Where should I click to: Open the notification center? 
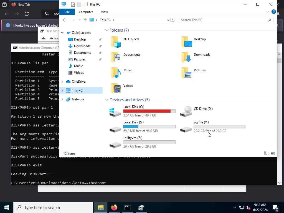[275, 207]
